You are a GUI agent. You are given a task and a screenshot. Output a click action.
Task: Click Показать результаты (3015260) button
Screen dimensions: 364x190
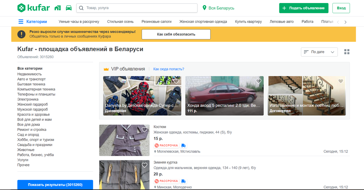click(55, 185)
